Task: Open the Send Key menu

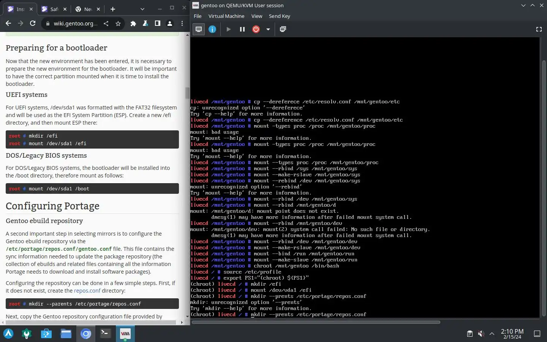Action: click(280, 16)
